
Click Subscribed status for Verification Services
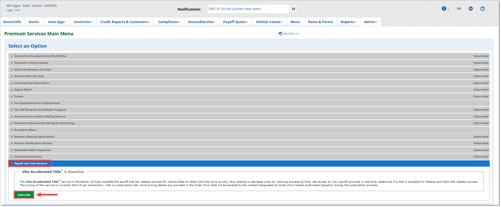tap(481, 157)
